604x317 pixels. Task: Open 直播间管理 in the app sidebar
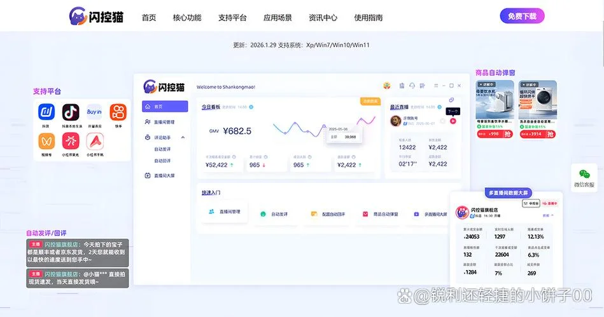tap(165, 122)
